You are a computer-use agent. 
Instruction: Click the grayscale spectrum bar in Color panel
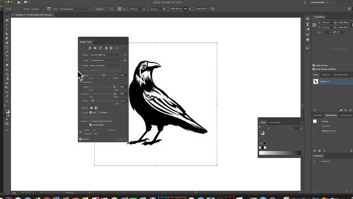point(280,153)
